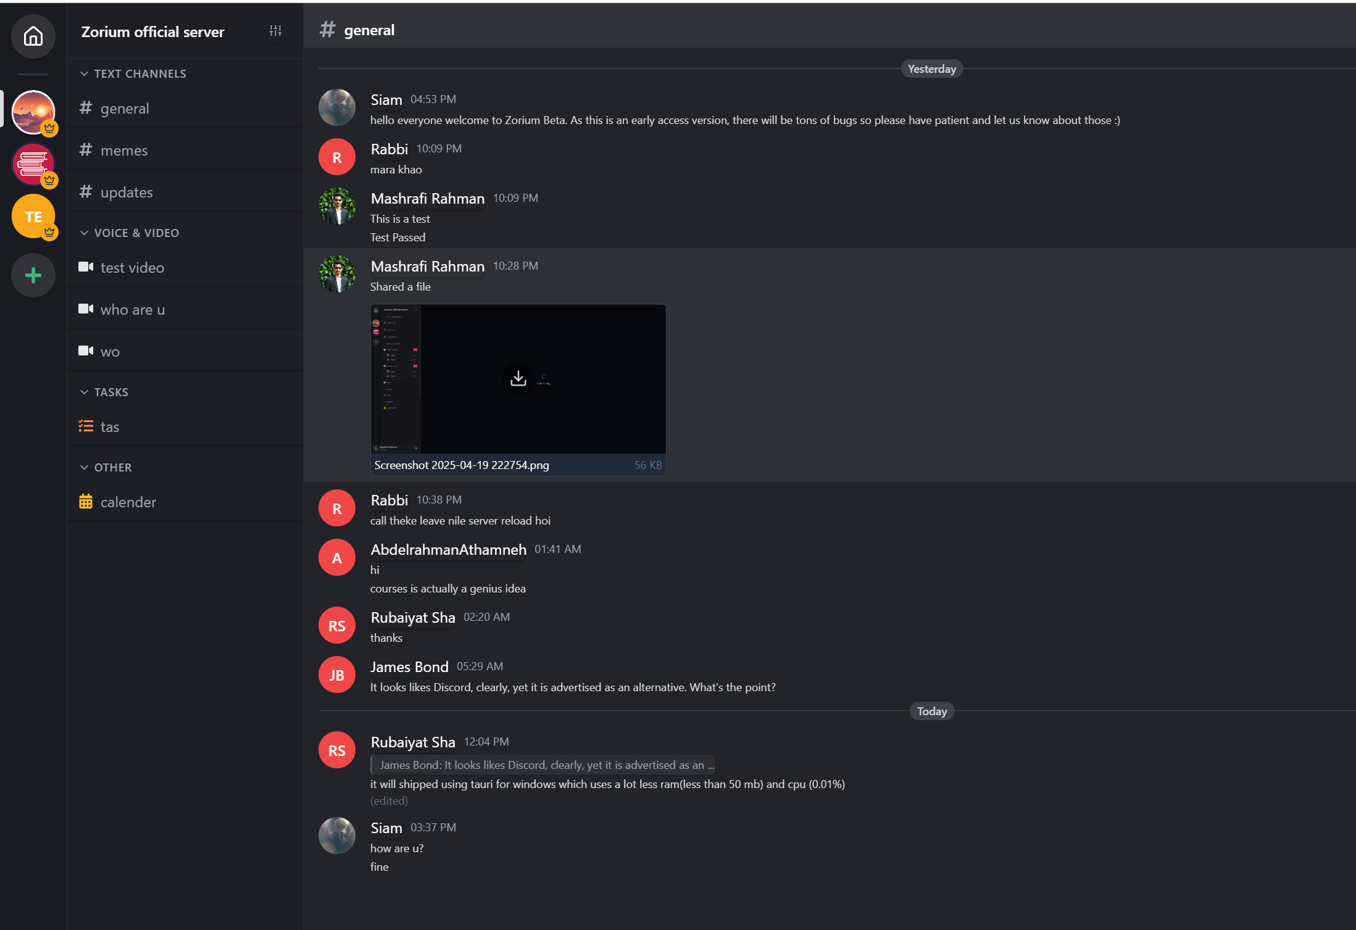Collapse the TEXT CHANNELS category
The height and width of the screenshot is (930, 1356).
(x=85, y=74)
